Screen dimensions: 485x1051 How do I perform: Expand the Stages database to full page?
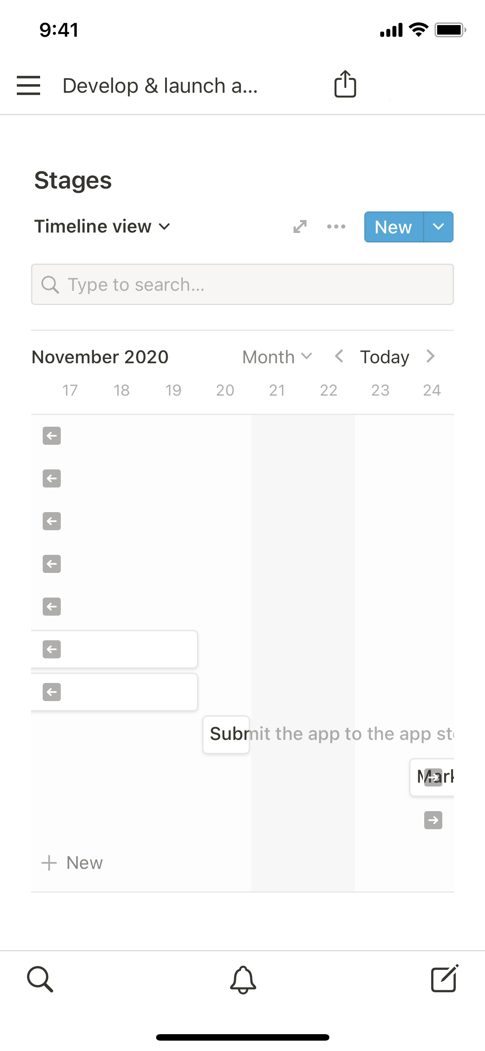pos(300,227)
